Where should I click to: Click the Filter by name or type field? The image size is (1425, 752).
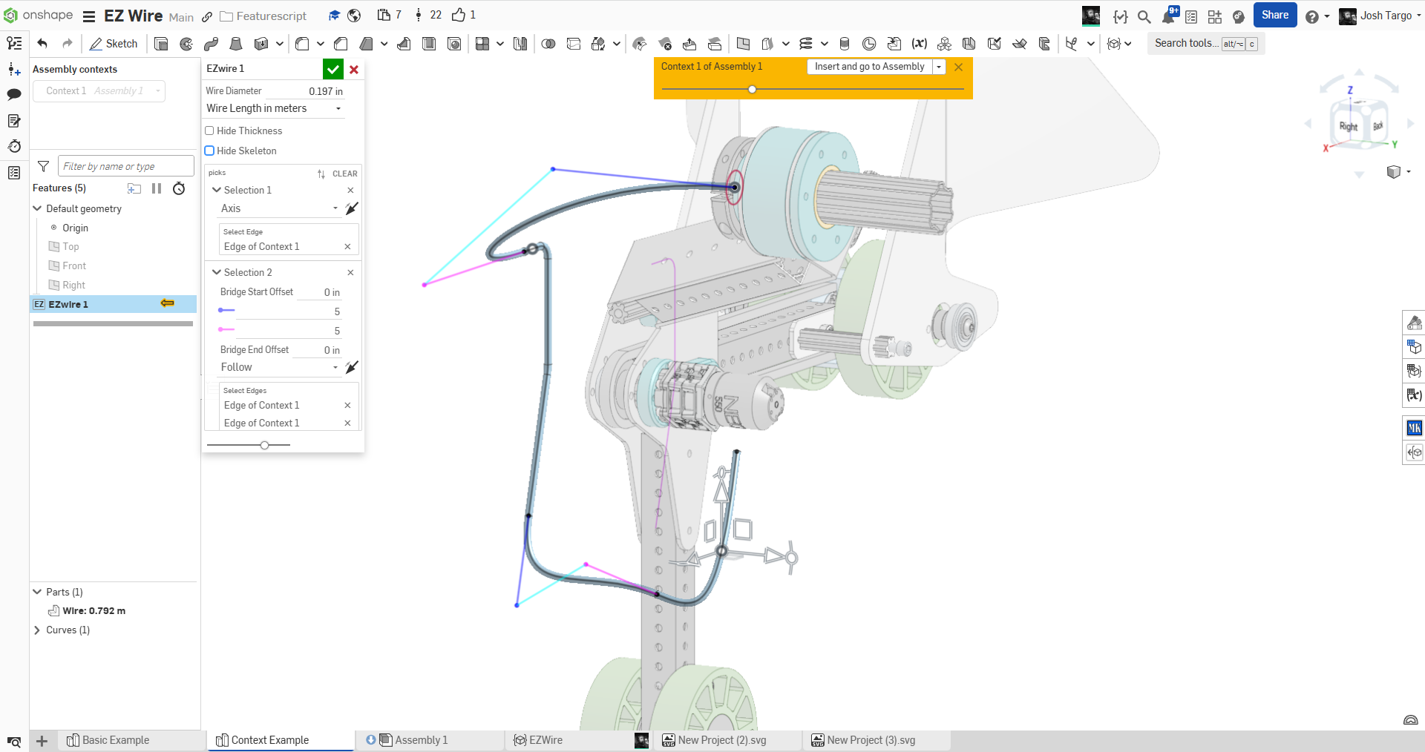pos(125,166)
